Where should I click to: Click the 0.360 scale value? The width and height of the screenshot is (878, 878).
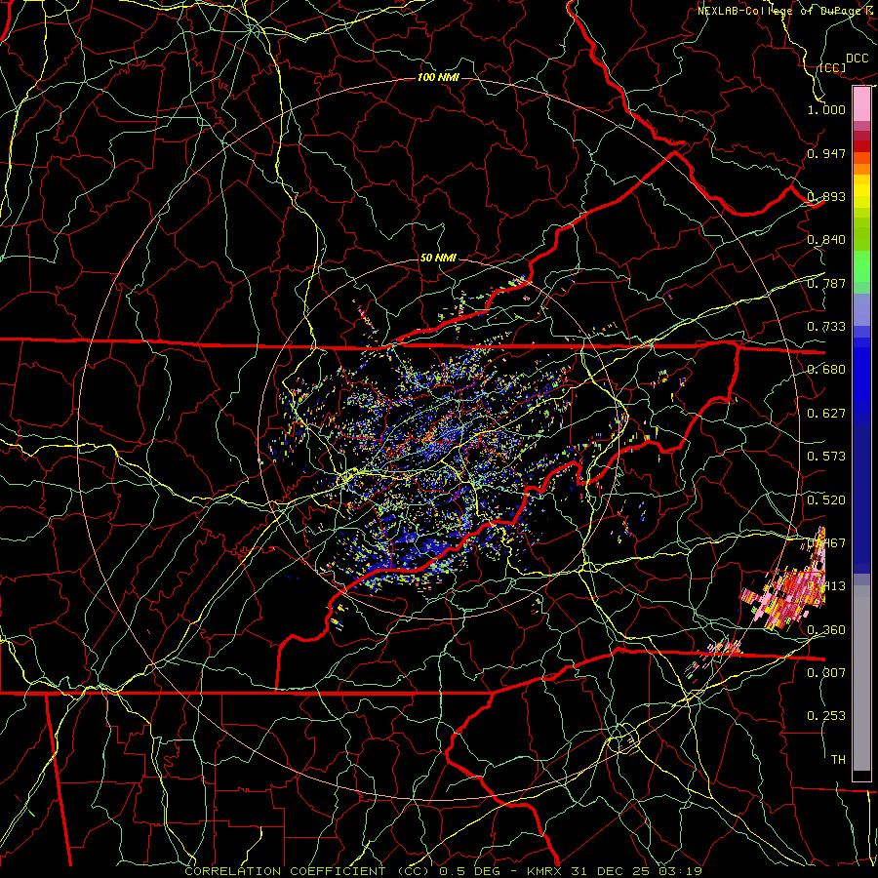click(x=826, y=630)
